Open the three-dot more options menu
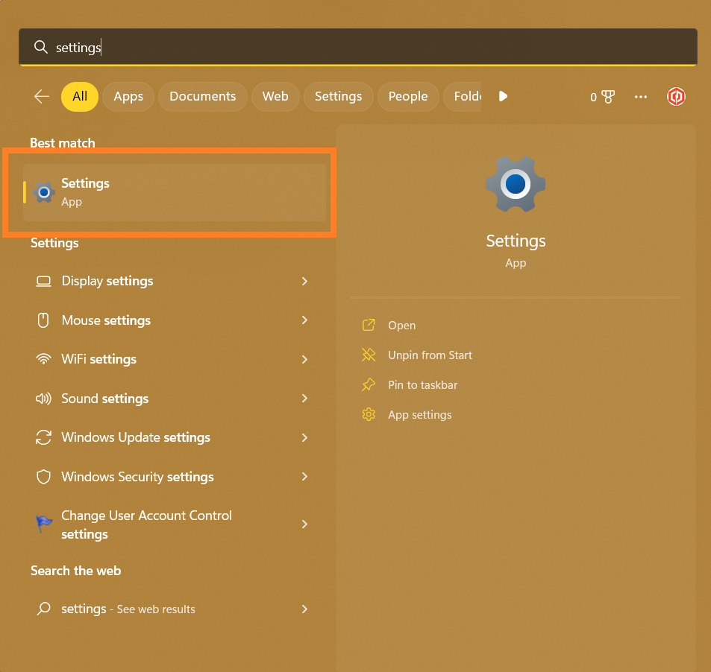The width and height of the screenshot is (711, 672). point(641,96)
